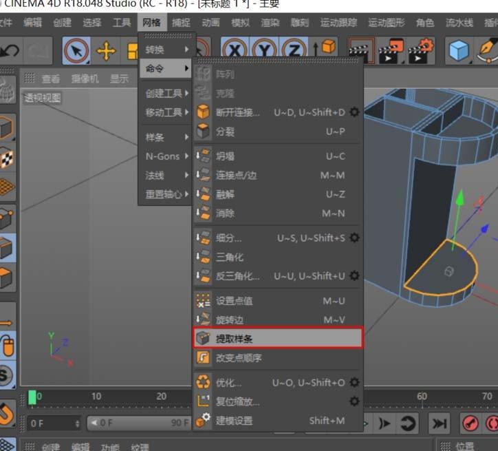Choose 改变点顺序 command
498x451 pixels.
278,357
